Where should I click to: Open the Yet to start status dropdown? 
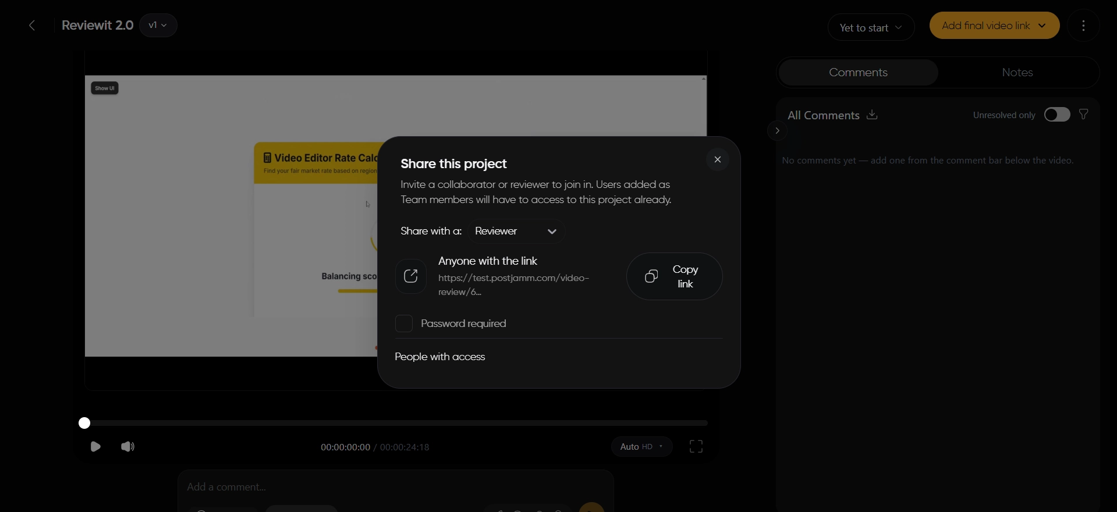[x=871, y=27]
